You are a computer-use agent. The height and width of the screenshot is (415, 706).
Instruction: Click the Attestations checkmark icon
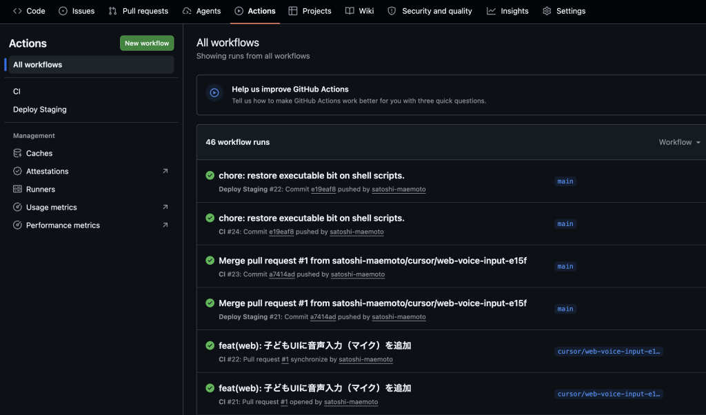[17, 171]
